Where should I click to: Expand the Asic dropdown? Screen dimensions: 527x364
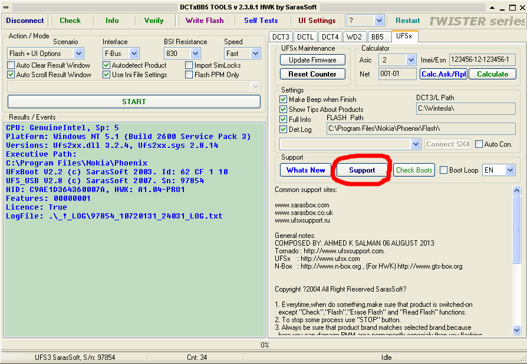[x=411, y=60]
